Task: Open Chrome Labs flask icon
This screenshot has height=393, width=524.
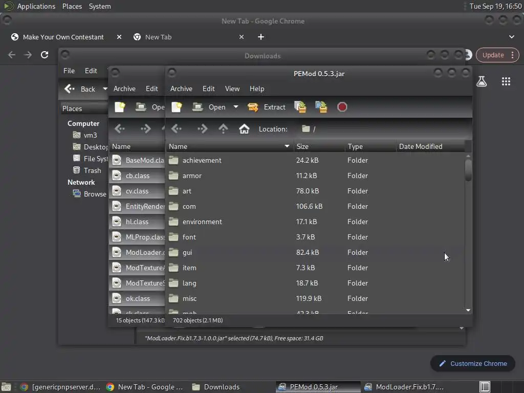Action: tap(482, 81)
